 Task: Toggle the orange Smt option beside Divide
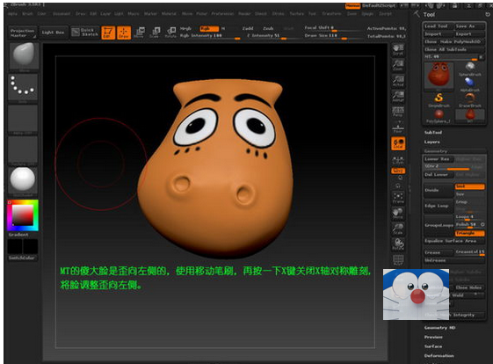click(470, 186)
